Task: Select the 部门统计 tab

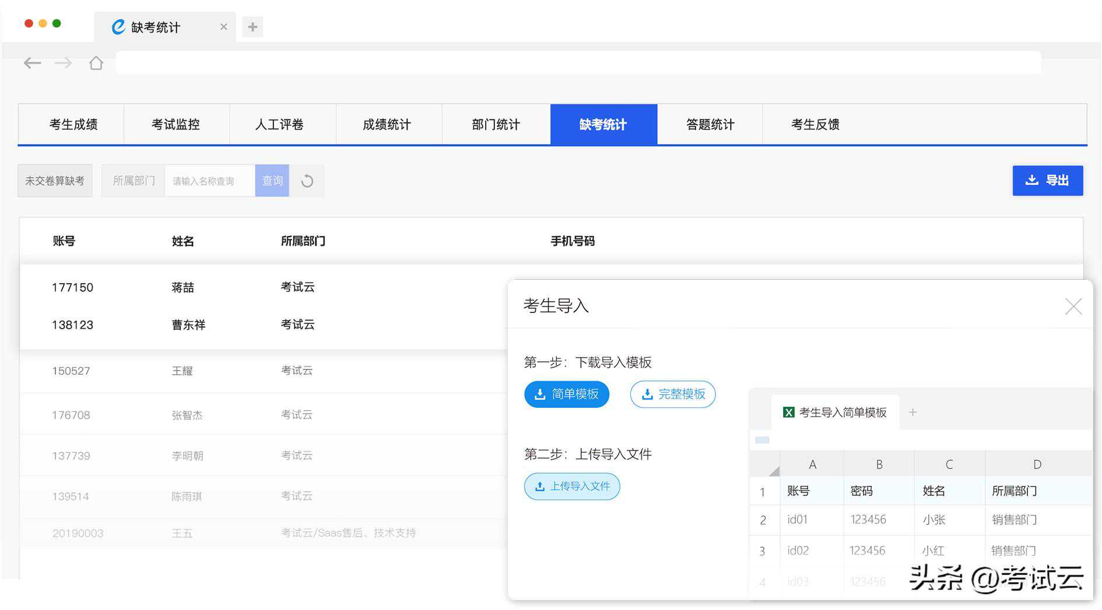Action: click(496, 125)
